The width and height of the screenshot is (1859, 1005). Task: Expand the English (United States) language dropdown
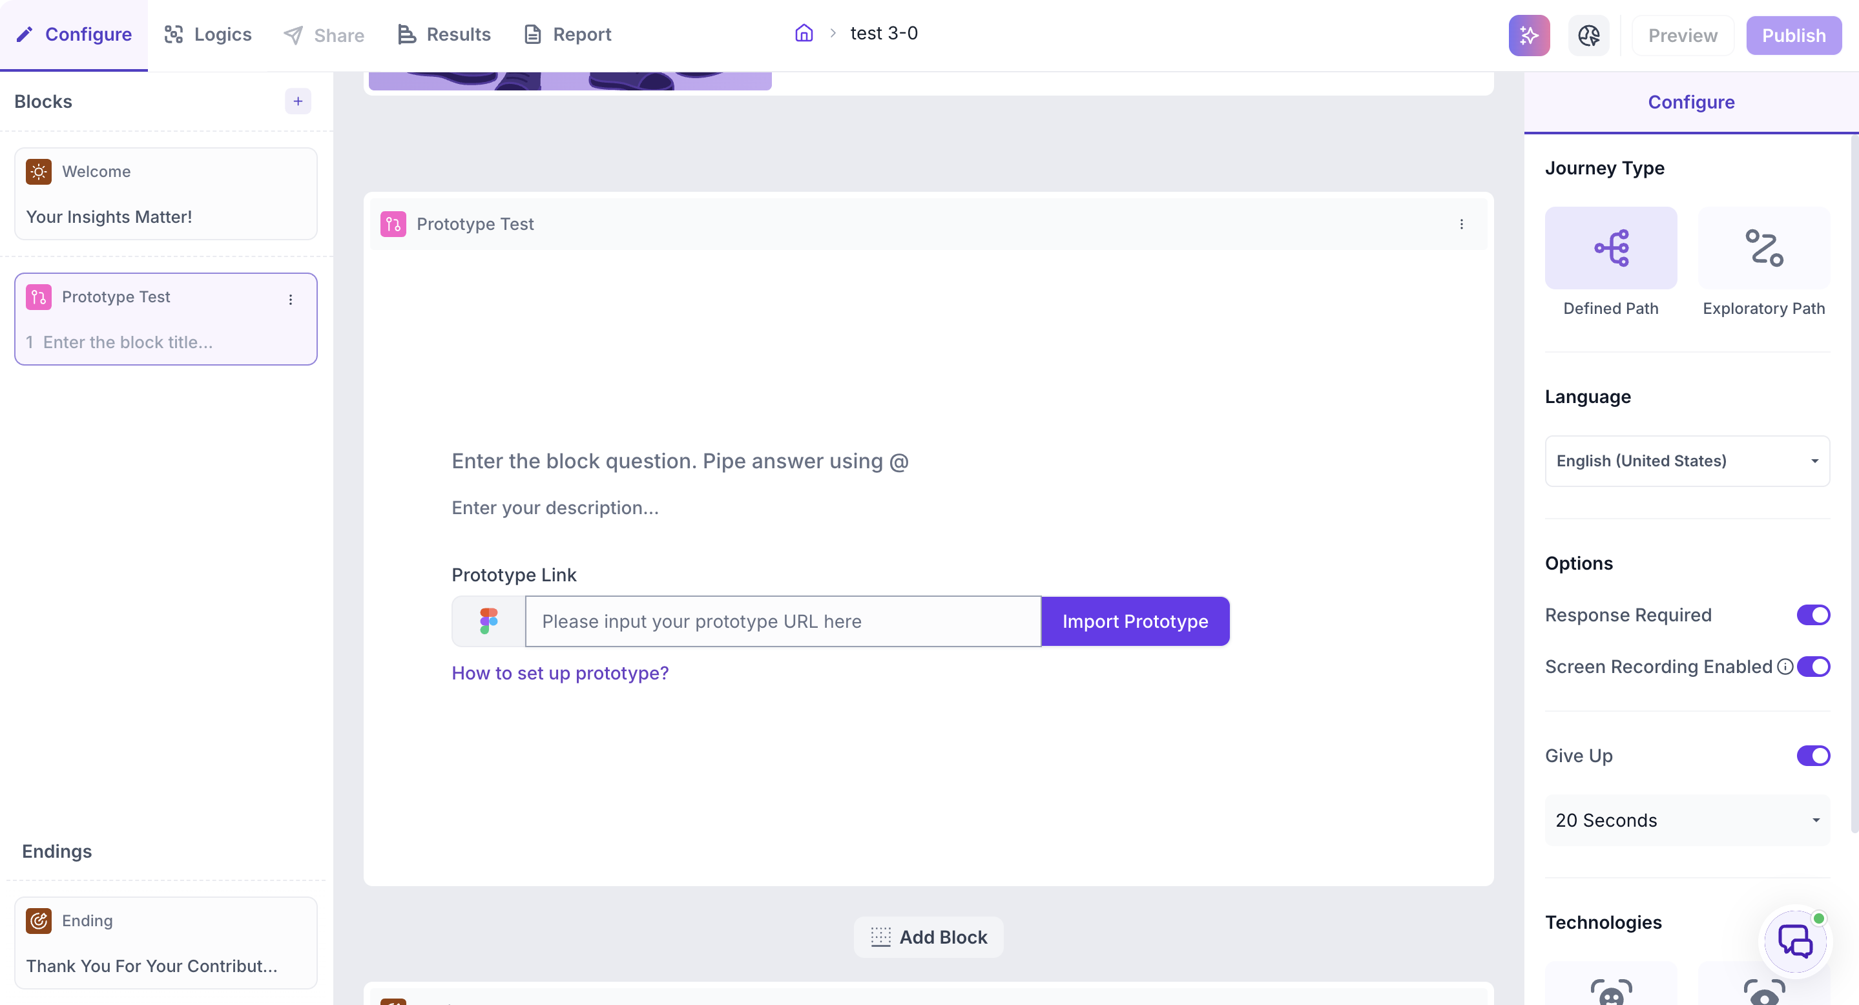pos(1687,461)
